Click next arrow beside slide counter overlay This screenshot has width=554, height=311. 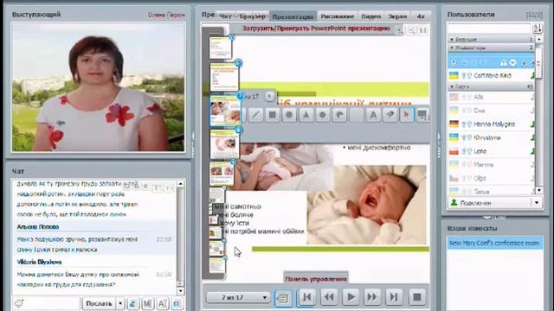tap(269, 96)
